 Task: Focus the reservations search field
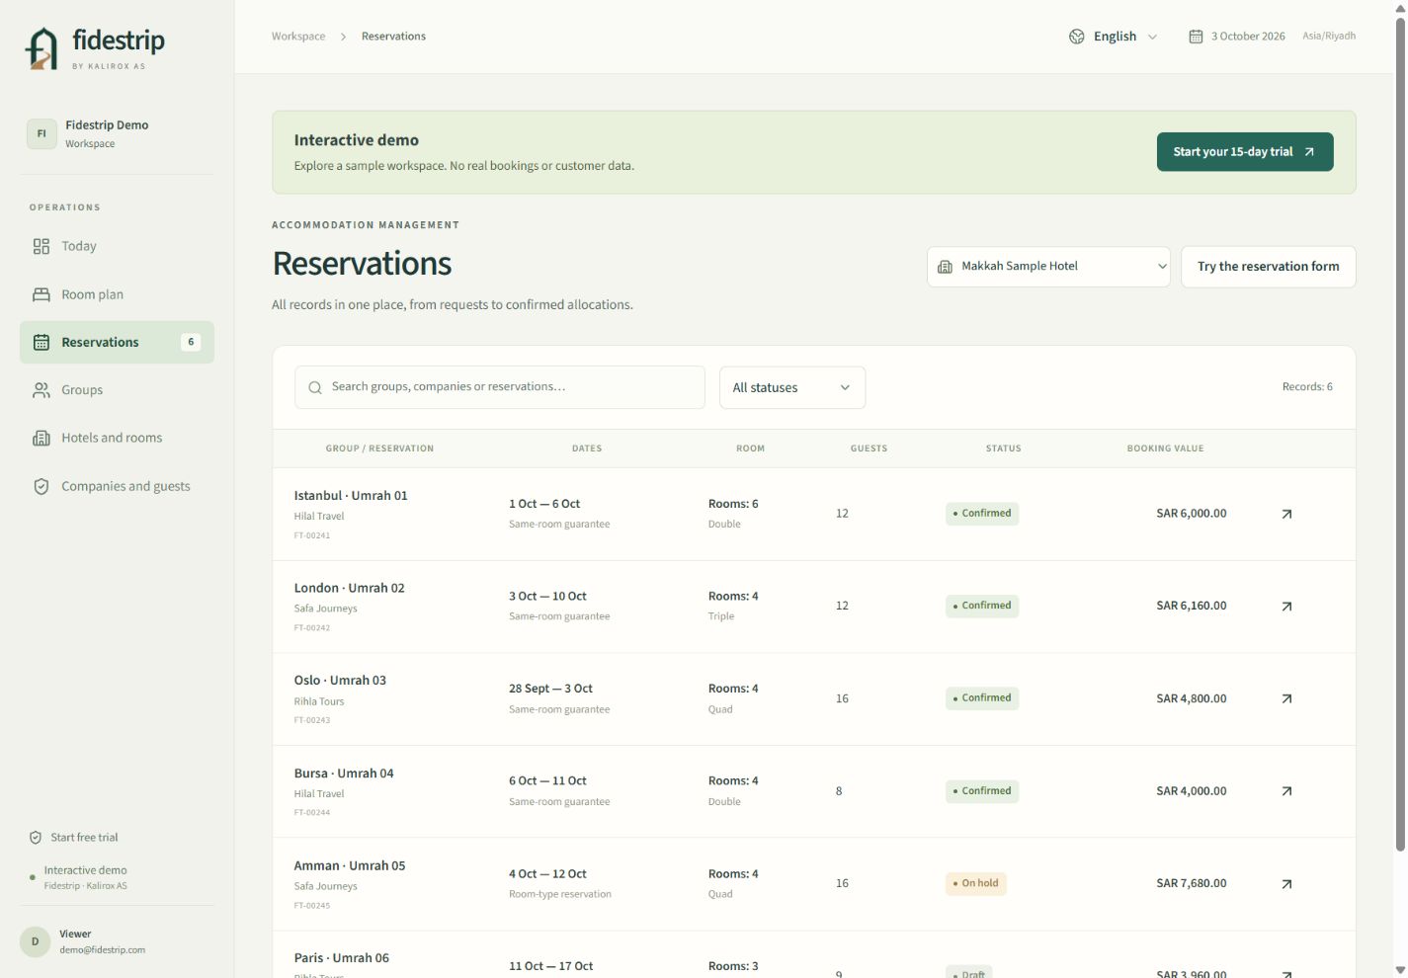point(500,387)
